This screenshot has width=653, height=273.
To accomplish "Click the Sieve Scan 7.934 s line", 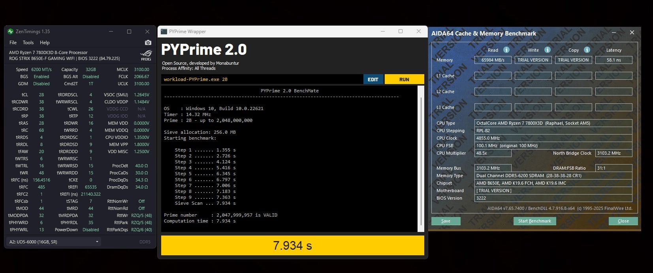I will click(205, 203).
